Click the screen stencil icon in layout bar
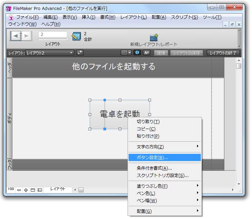 (x=124, y=52)
